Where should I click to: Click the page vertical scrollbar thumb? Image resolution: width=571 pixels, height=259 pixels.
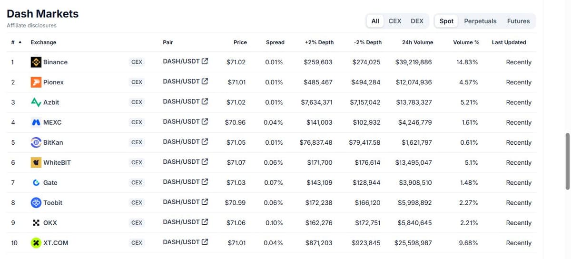tap(567, 161)
